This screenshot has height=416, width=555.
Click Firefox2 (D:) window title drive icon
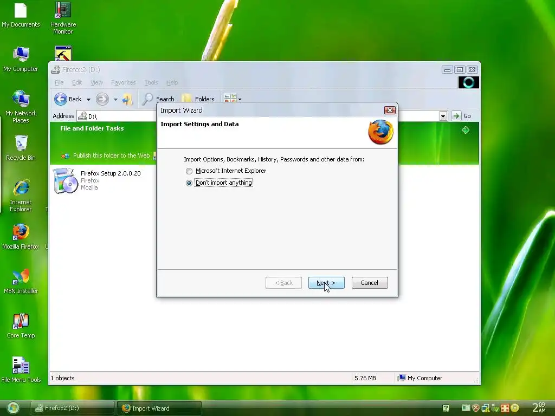[55, 69]
